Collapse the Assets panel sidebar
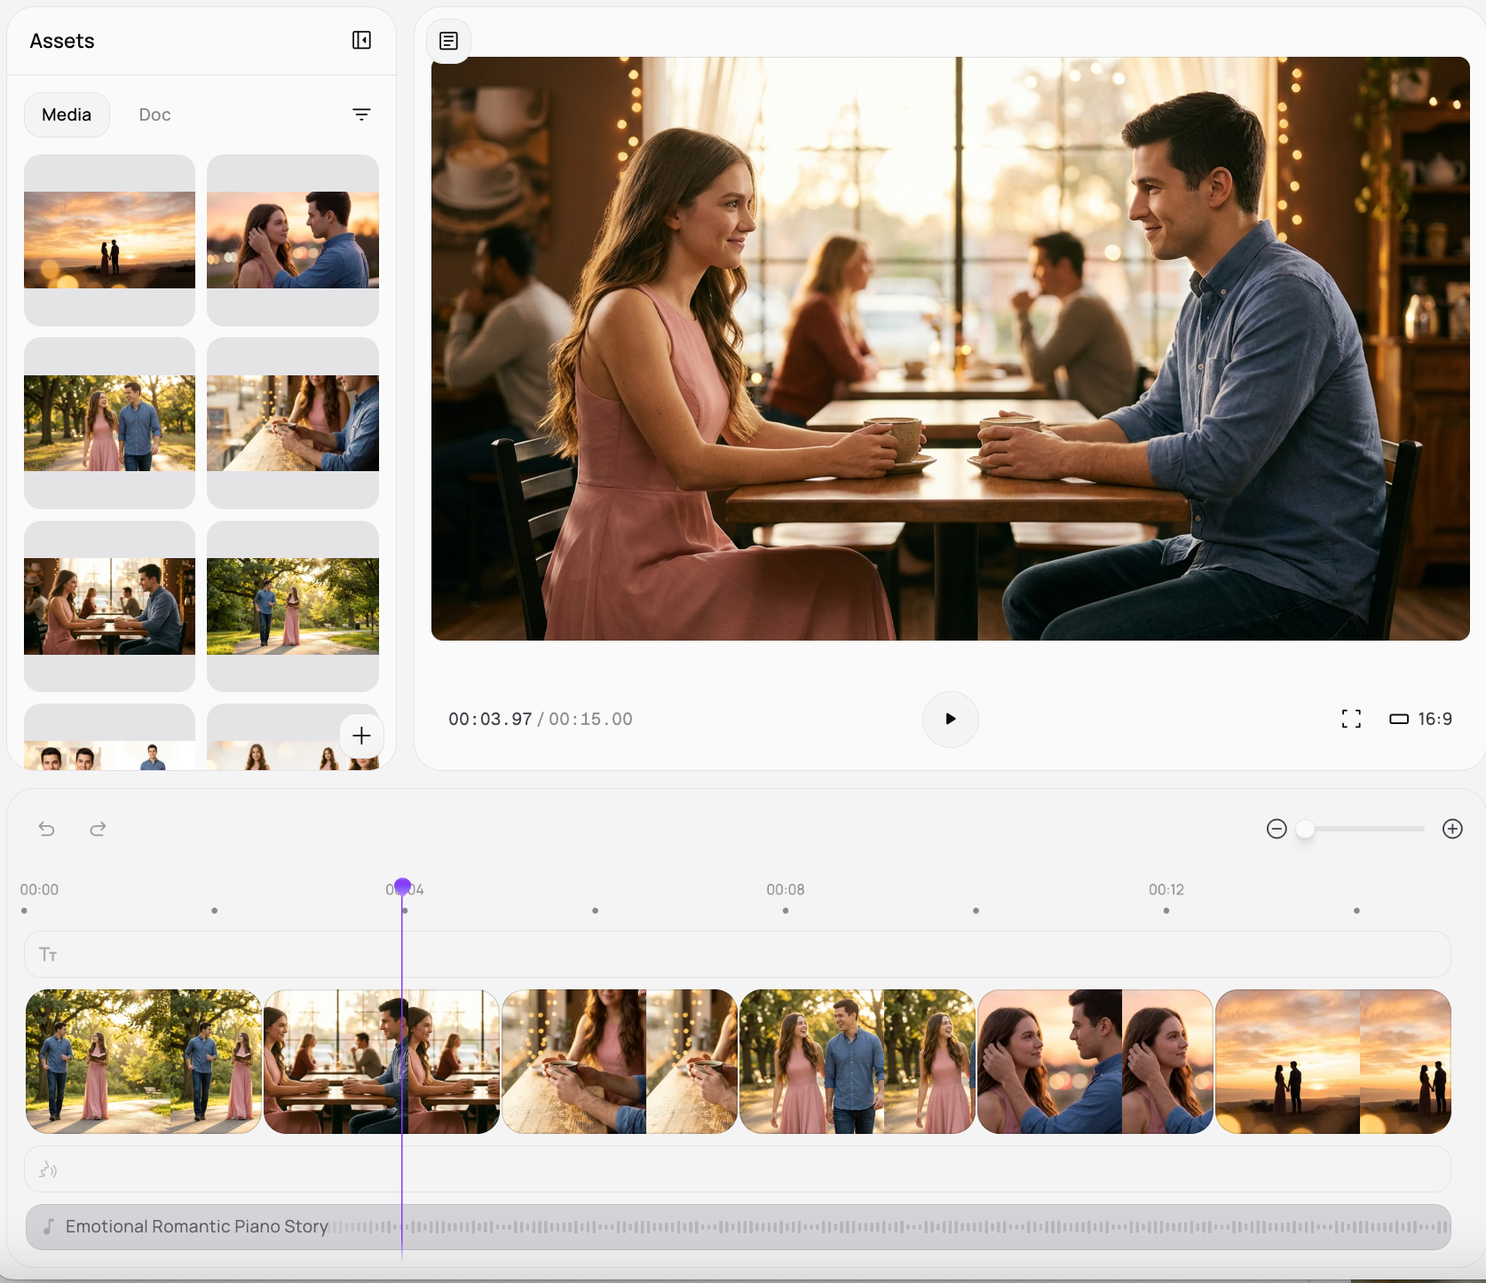 [x=361, y=41]
